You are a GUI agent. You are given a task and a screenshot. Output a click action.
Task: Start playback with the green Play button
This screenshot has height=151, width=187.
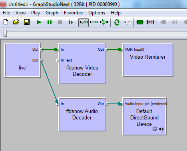39,22
